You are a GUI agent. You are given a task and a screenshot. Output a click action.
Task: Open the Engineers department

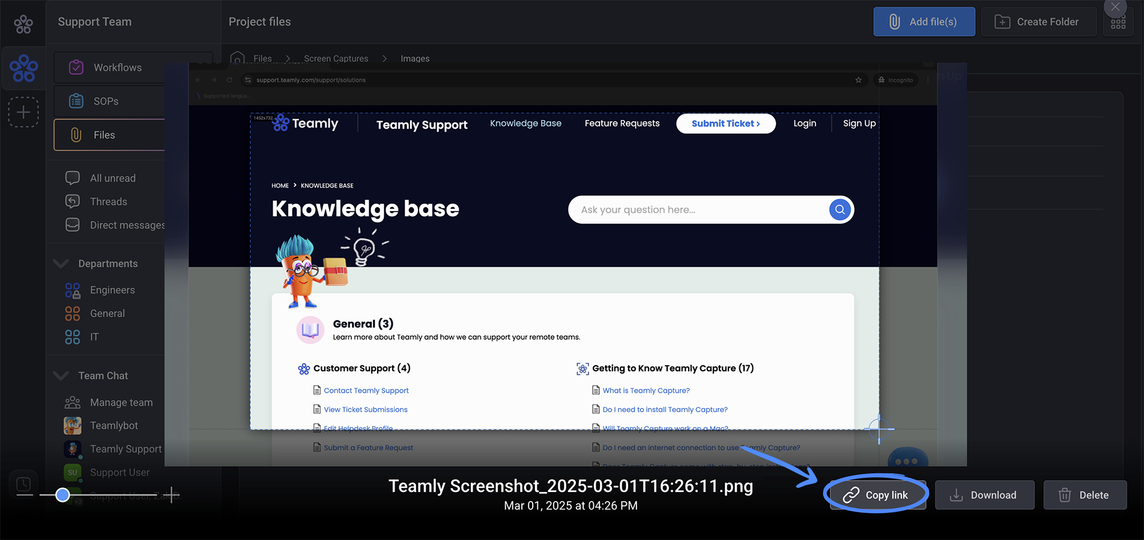[112, 290]
